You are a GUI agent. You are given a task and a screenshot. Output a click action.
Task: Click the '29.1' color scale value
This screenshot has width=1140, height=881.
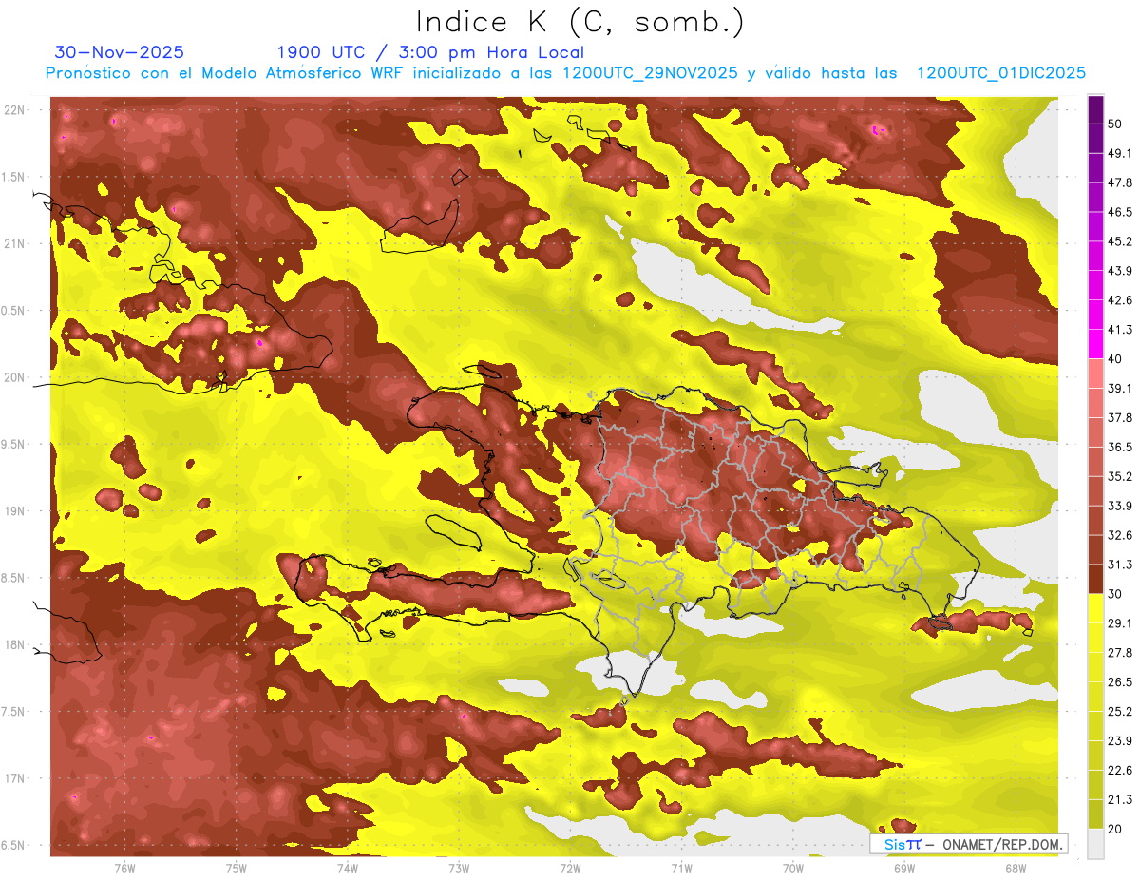pos(1120,623)
